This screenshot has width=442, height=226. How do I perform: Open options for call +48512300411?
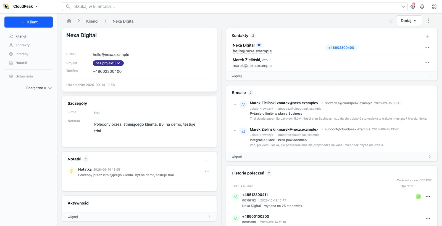pos(428,197)
